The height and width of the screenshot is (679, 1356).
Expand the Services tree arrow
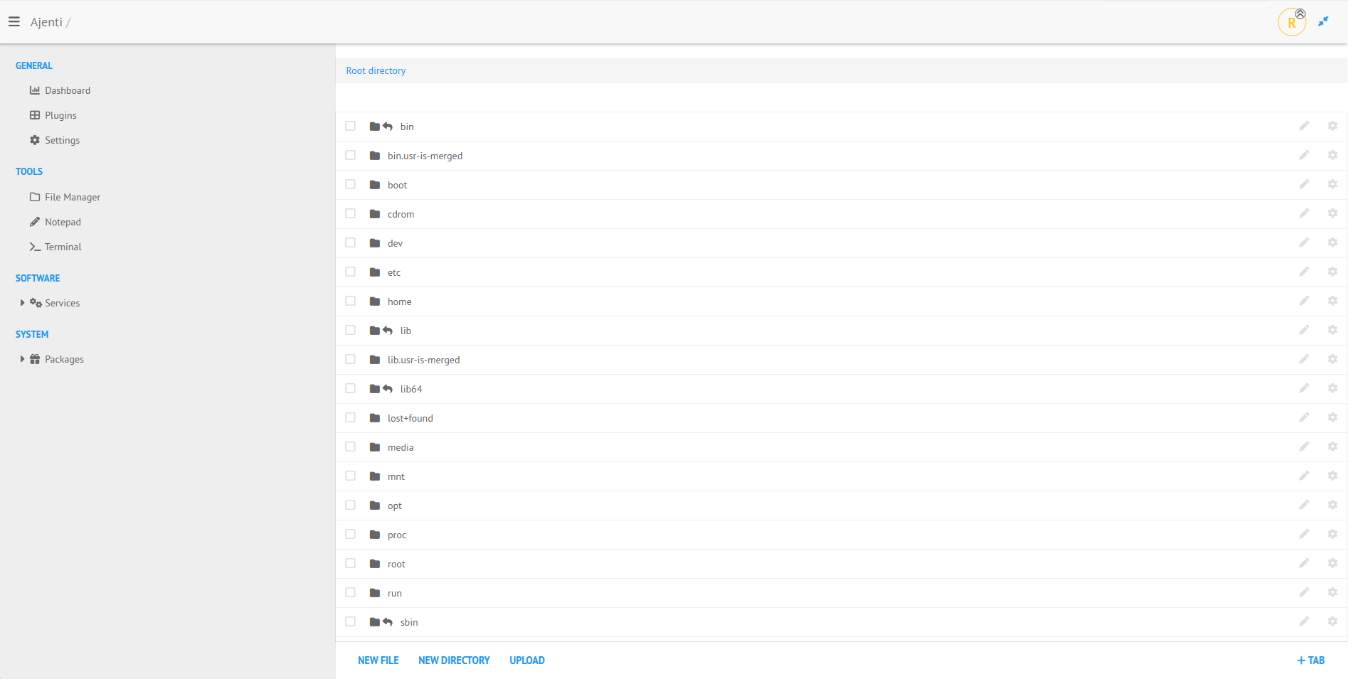22,303
